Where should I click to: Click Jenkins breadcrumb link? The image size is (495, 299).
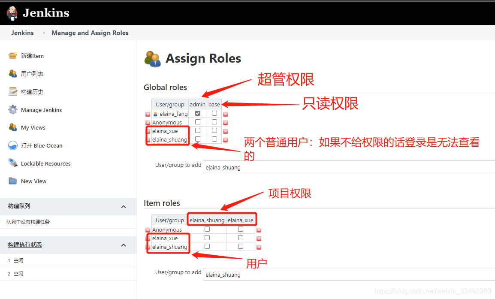point(22,33)
